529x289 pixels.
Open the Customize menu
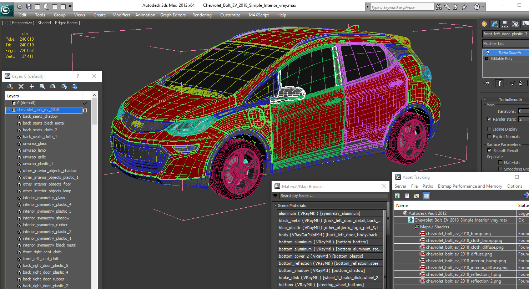(230, 15)
